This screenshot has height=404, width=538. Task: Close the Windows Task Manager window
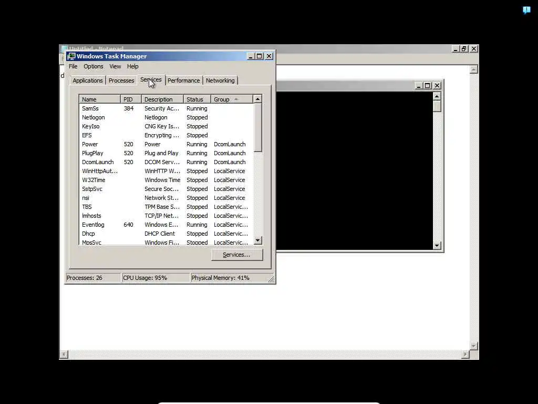point(269,56)
